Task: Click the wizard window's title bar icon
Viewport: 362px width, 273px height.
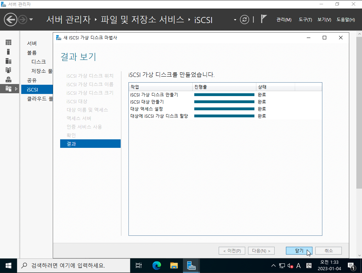Action: (x=59, y=38)
